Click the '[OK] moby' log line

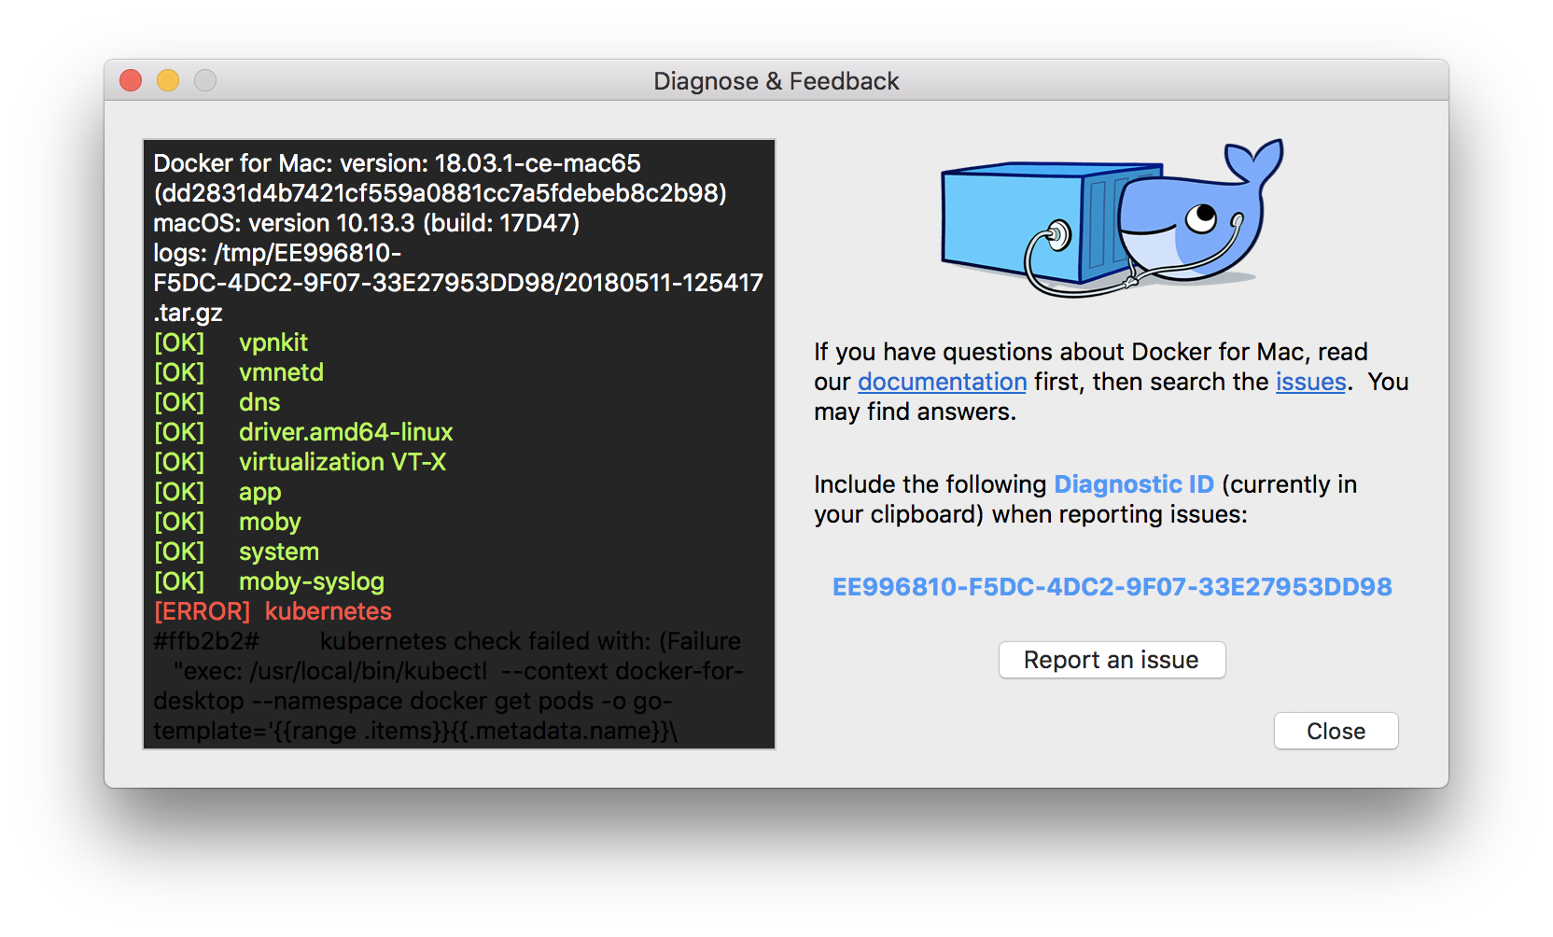[227, 522]
